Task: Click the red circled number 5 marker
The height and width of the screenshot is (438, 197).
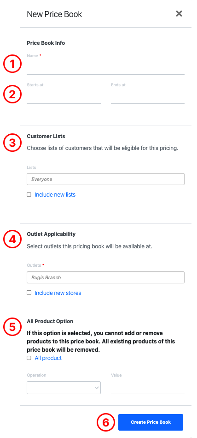Action: click(12, 327)
